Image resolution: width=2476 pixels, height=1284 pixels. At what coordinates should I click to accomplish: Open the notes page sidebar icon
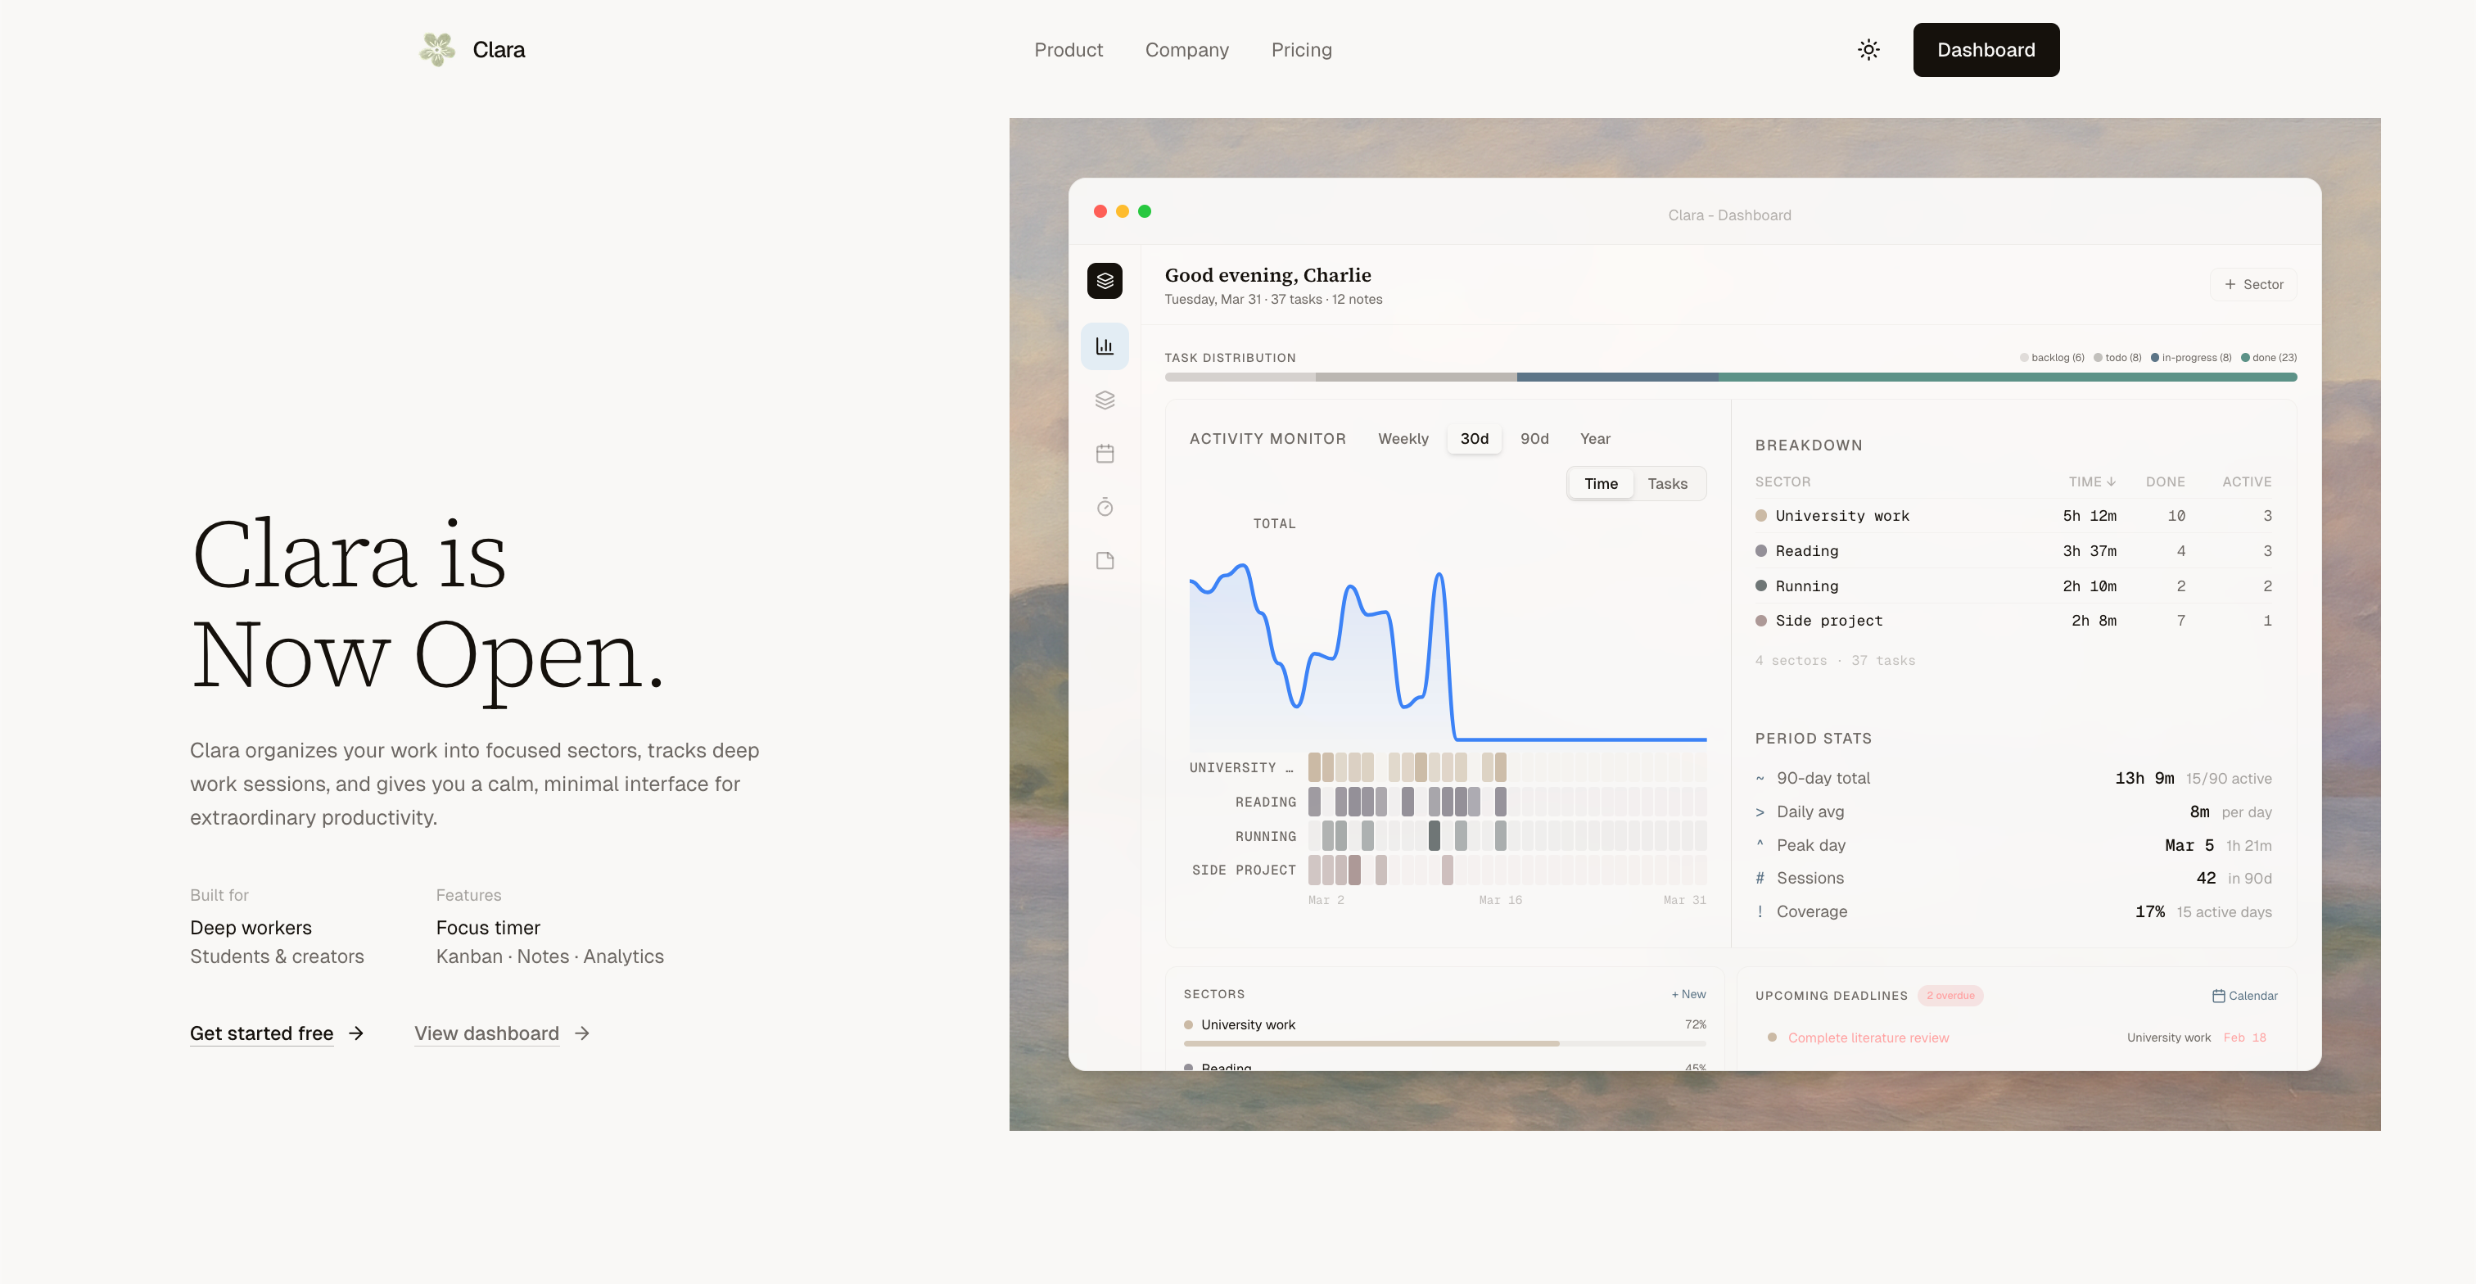point(1105,561)
